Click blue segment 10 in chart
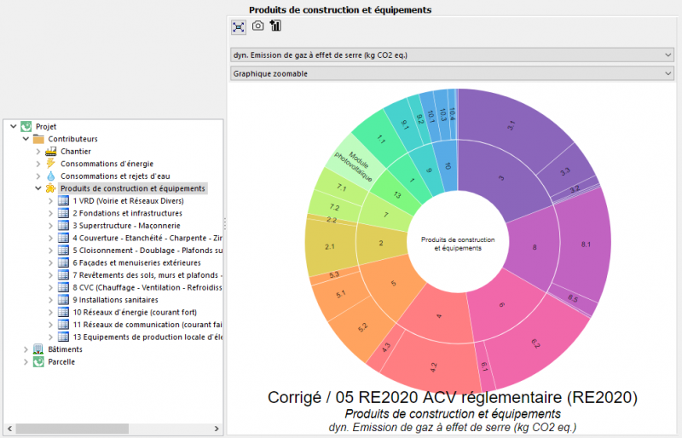This screenshot has width=682, height=438. pos(448,165)
